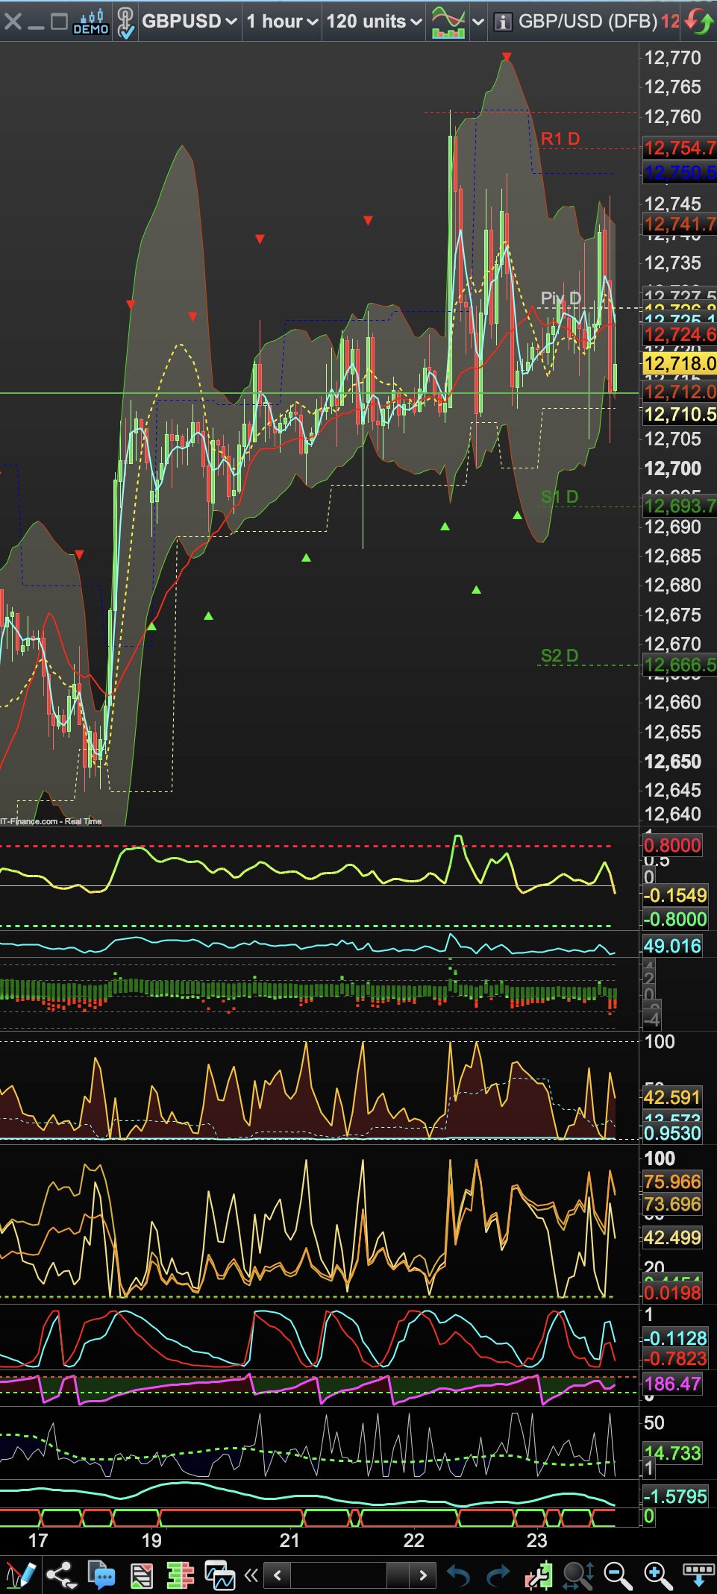Open the multi-chart windows icon
This screenshot has height=1594, width=717.
[x=219, y=1575]
